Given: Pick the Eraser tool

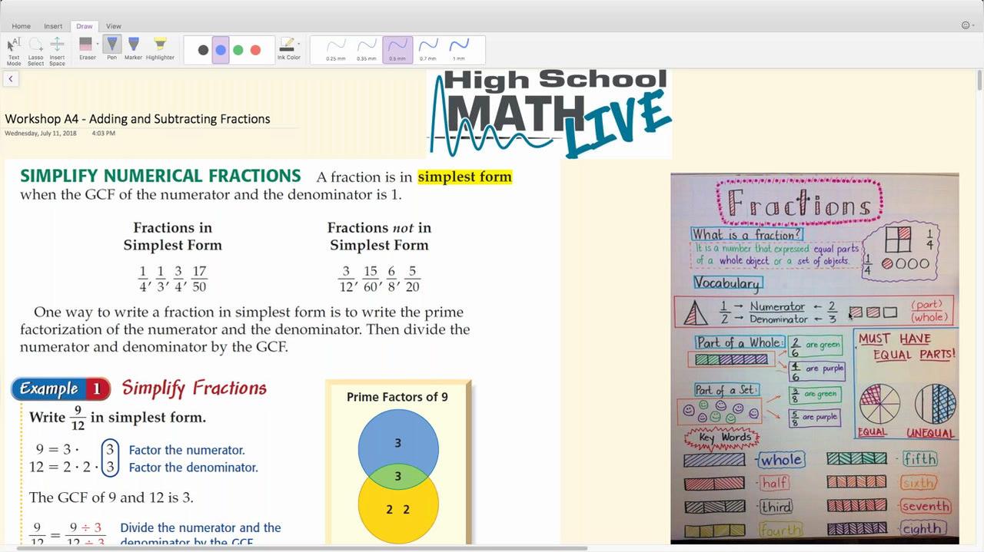Looking at the screenshot, I should 86,48.
